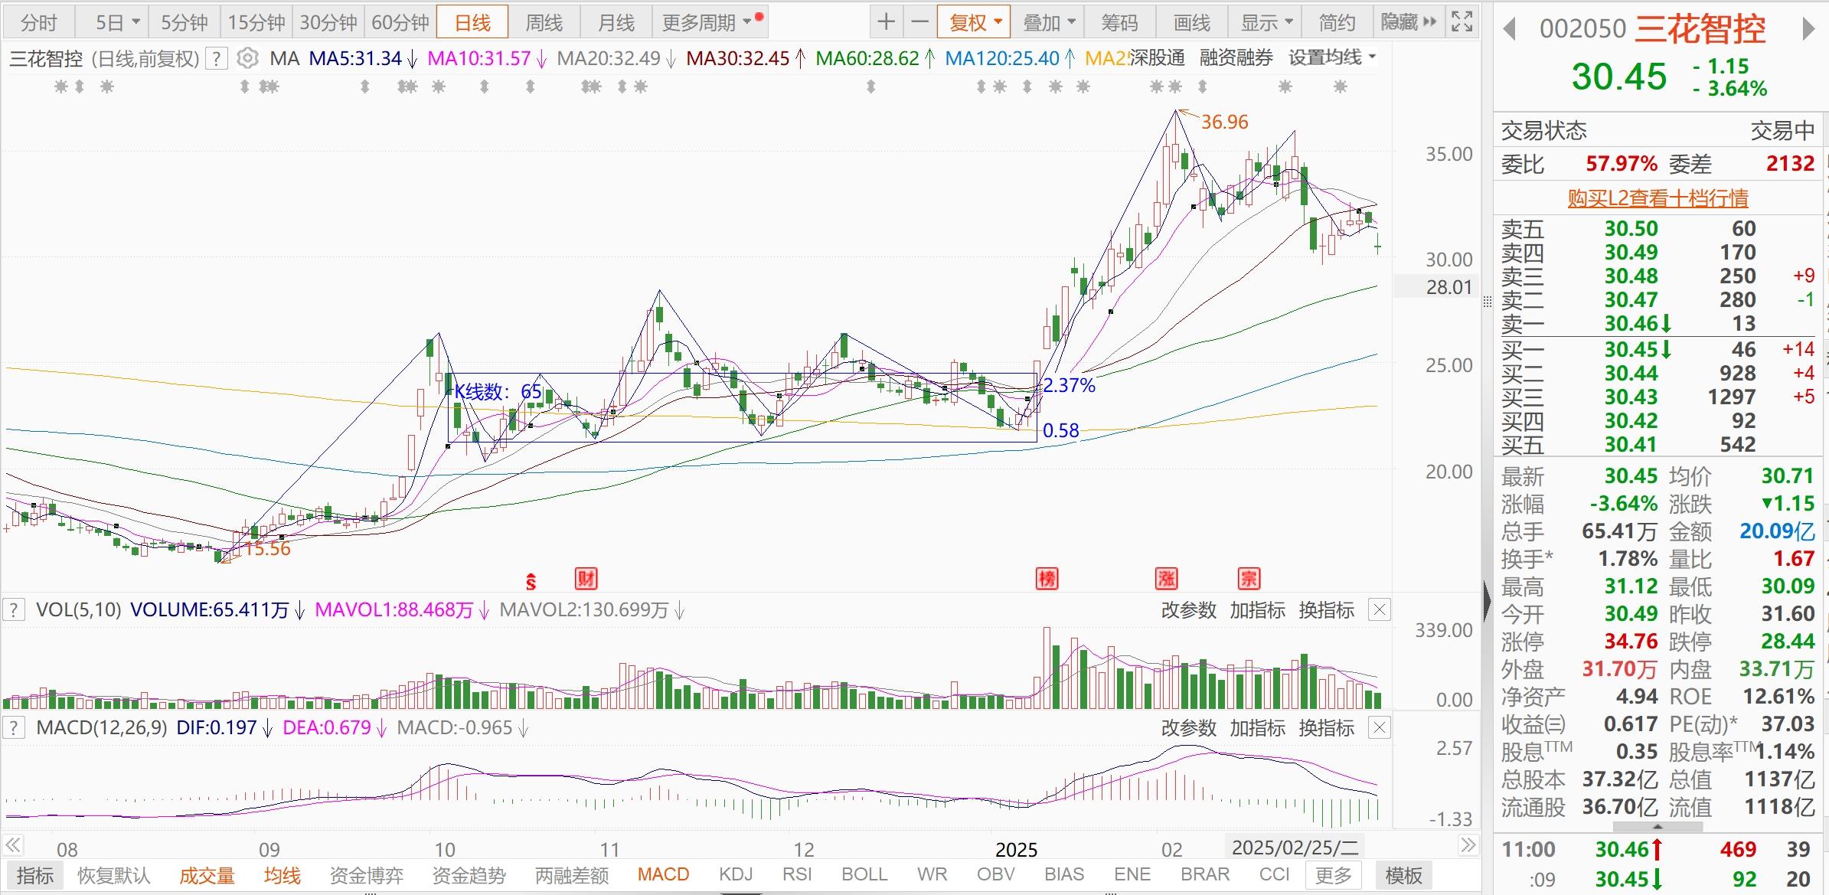Click 深股通 tag
The image size is (1829, 895).
(1157, 57)
